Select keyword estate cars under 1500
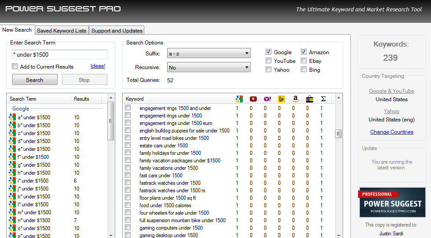This screenshot has height=238, width=431. click(164, 146)
